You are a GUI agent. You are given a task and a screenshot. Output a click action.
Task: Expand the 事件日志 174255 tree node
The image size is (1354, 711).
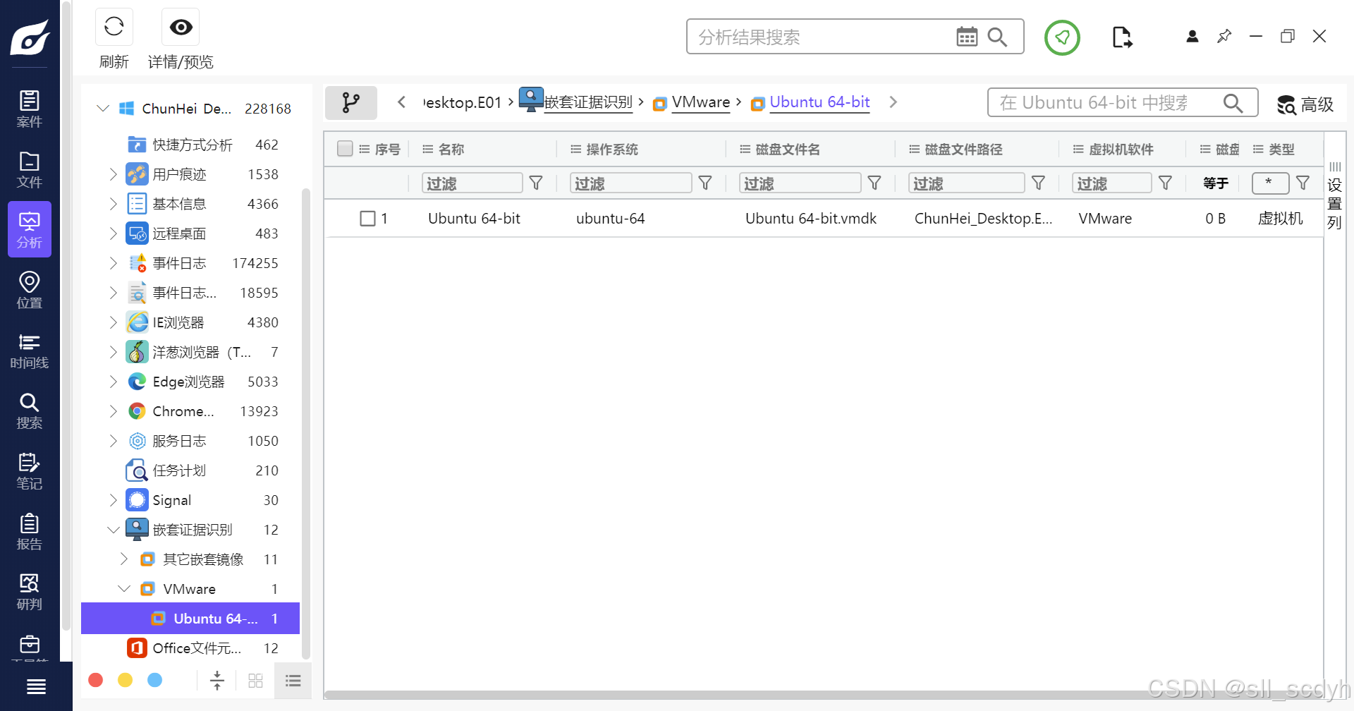point(113,263)
